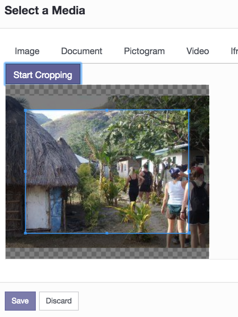This screenshot has width=238, height=317.
Task: Click the top-right corner crop handle
Action: (x=189, y=110)
